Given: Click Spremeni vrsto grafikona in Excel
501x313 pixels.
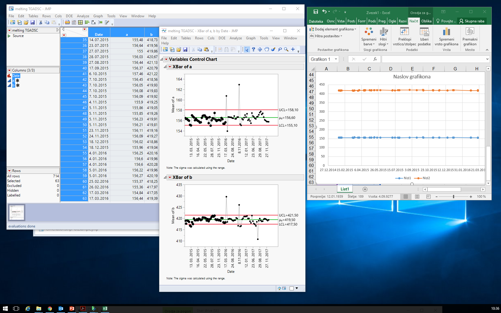Looking at the screenshot, I should tap(446, 36).
